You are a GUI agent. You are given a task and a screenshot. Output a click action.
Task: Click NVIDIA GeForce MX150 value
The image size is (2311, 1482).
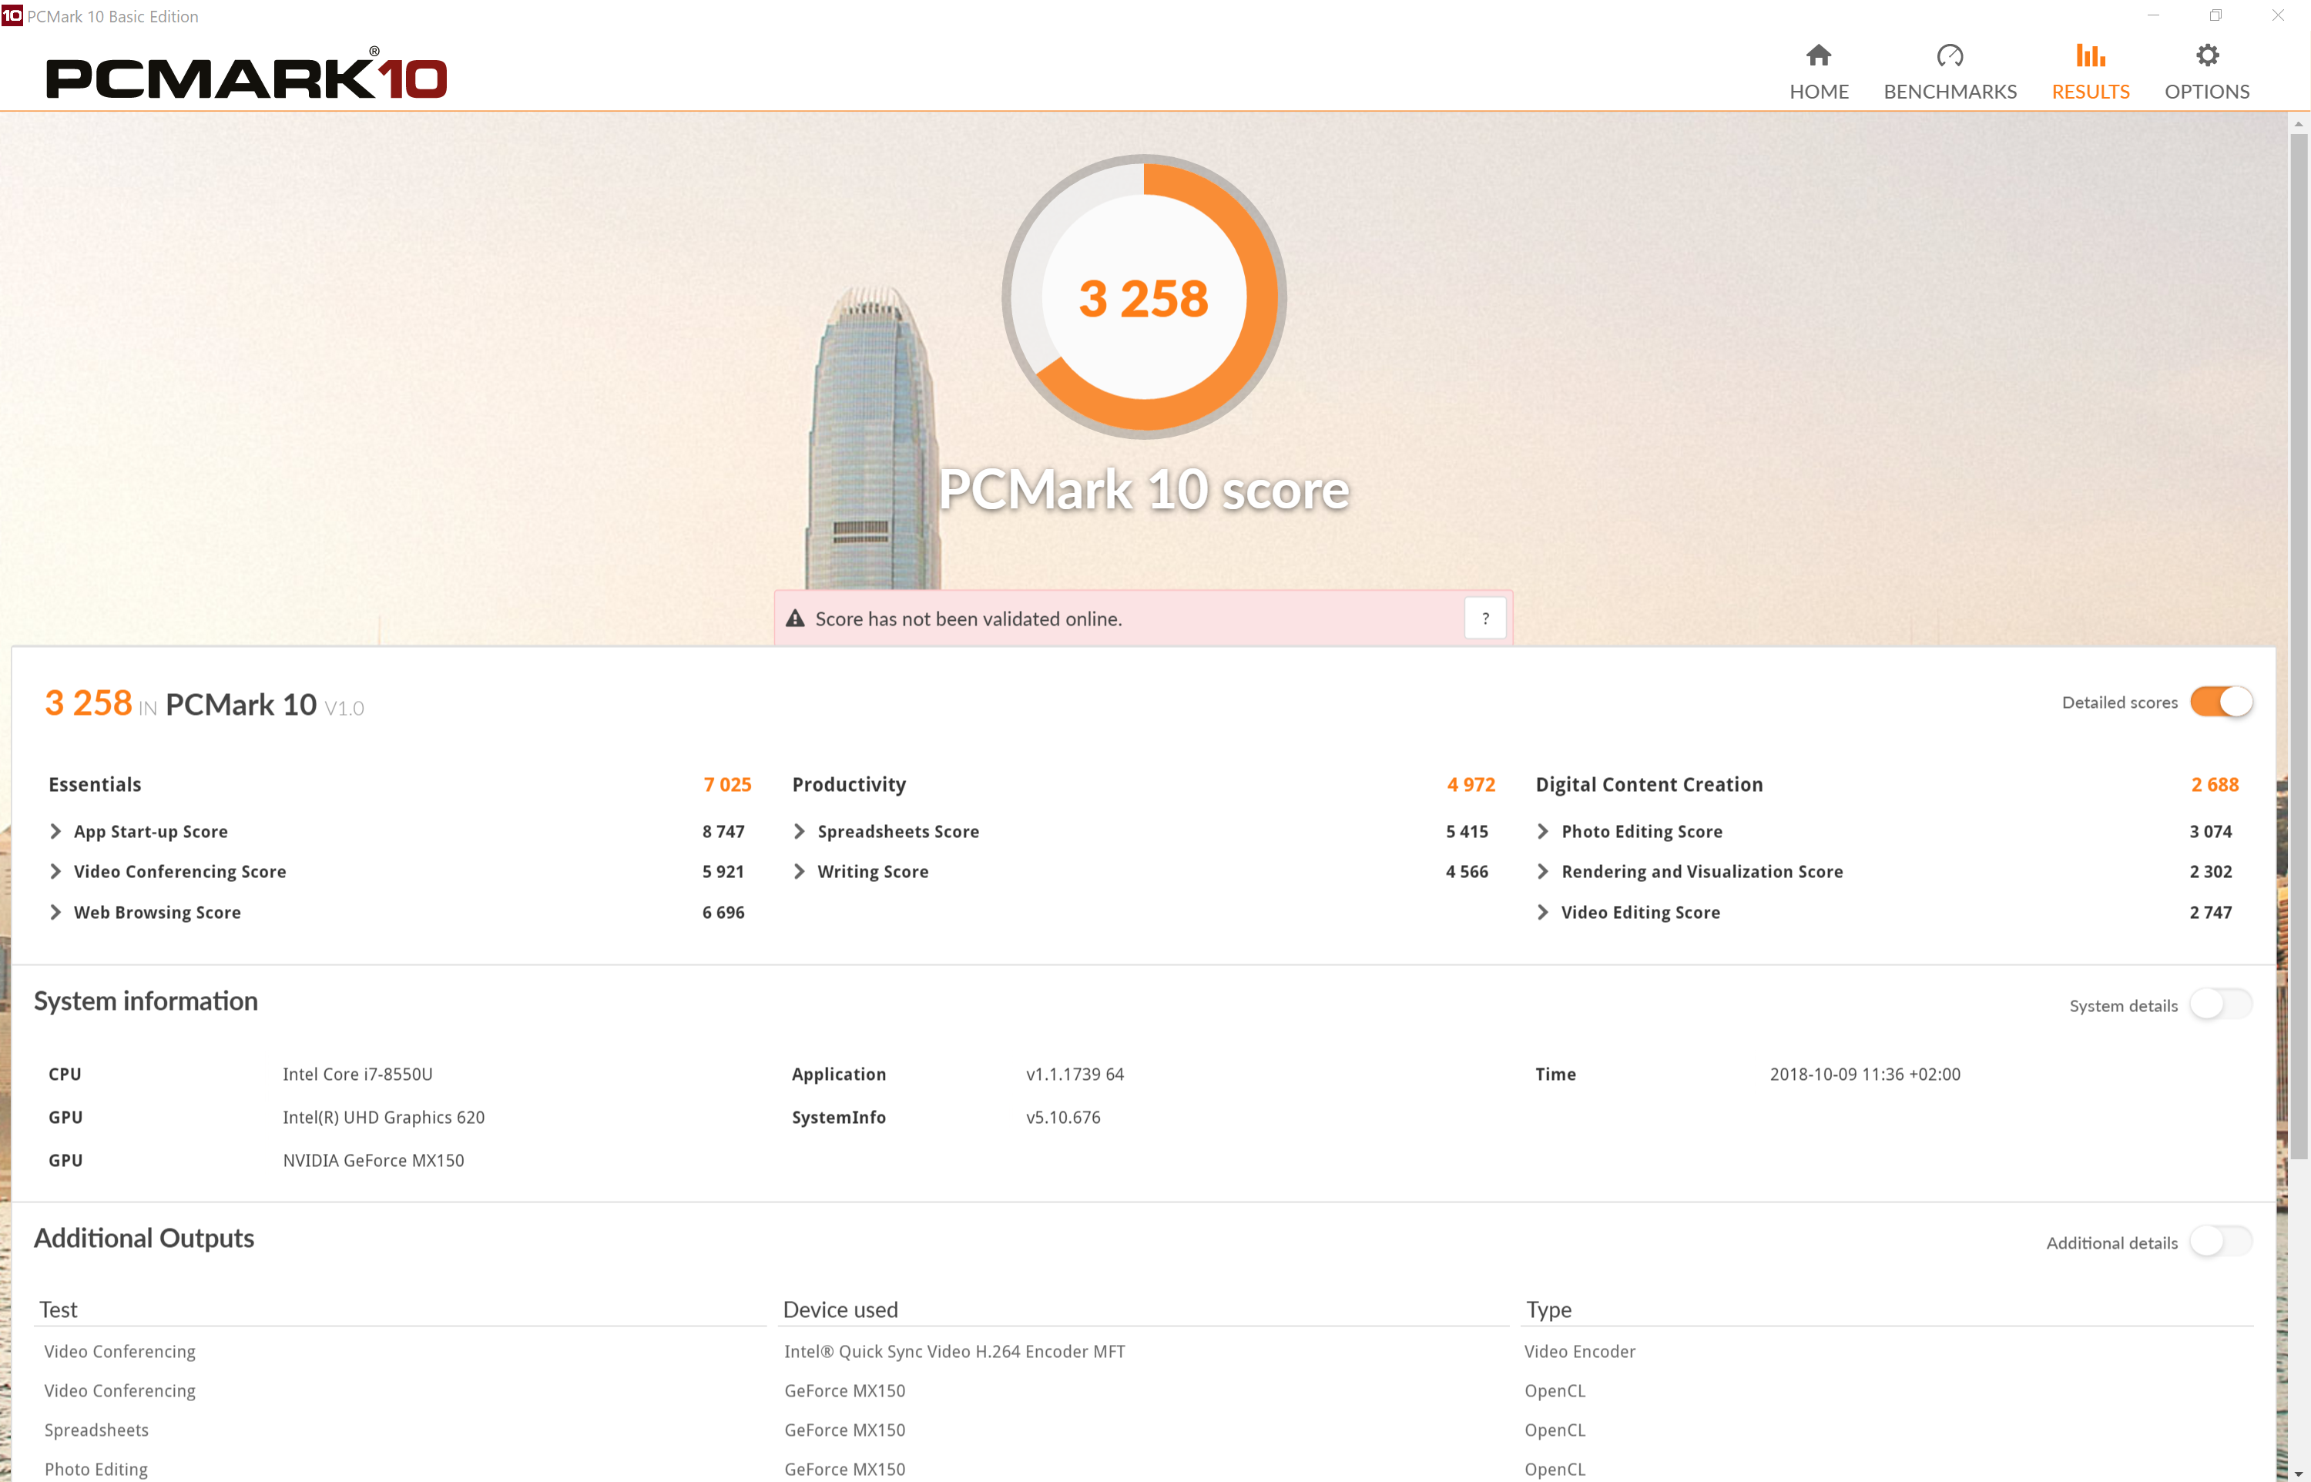coord(374,1161)
